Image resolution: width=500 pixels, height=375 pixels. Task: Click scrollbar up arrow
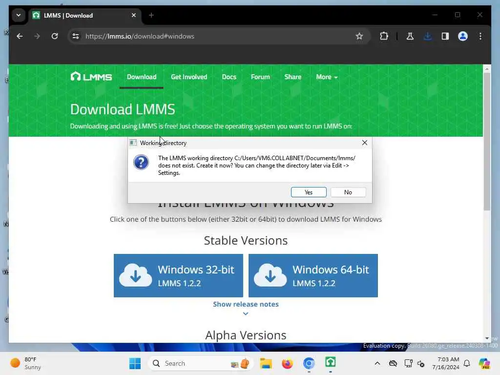point(487,68)
